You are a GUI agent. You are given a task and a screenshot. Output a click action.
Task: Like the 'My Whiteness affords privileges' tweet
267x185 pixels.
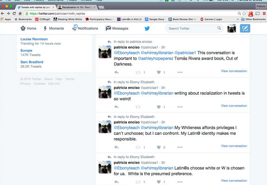tap(159, 147)
